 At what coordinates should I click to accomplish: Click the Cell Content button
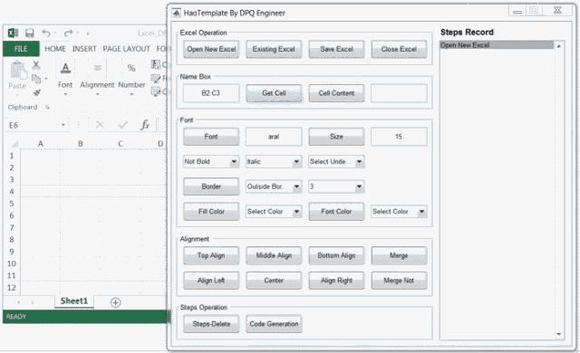coord(336,93)
